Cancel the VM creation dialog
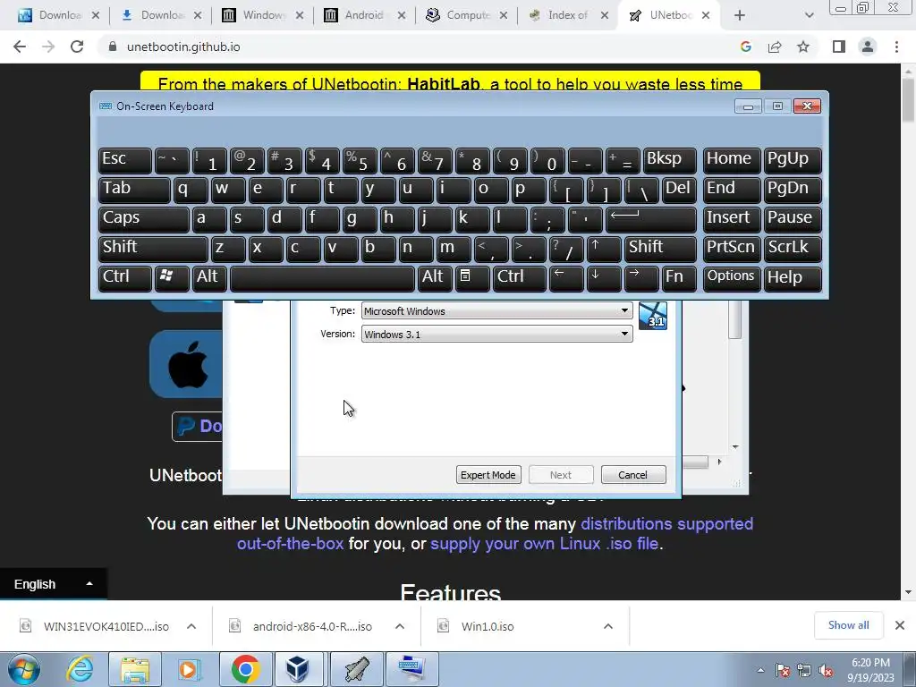Screen dimensions: 916x687 click(633, 475)
